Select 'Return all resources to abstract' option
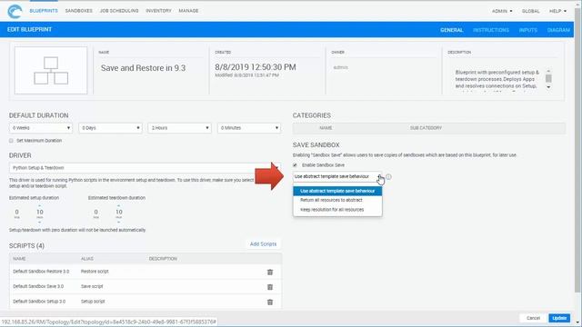Image resolution: width=582 pixels, height=327 pixels. coord(337,200)
